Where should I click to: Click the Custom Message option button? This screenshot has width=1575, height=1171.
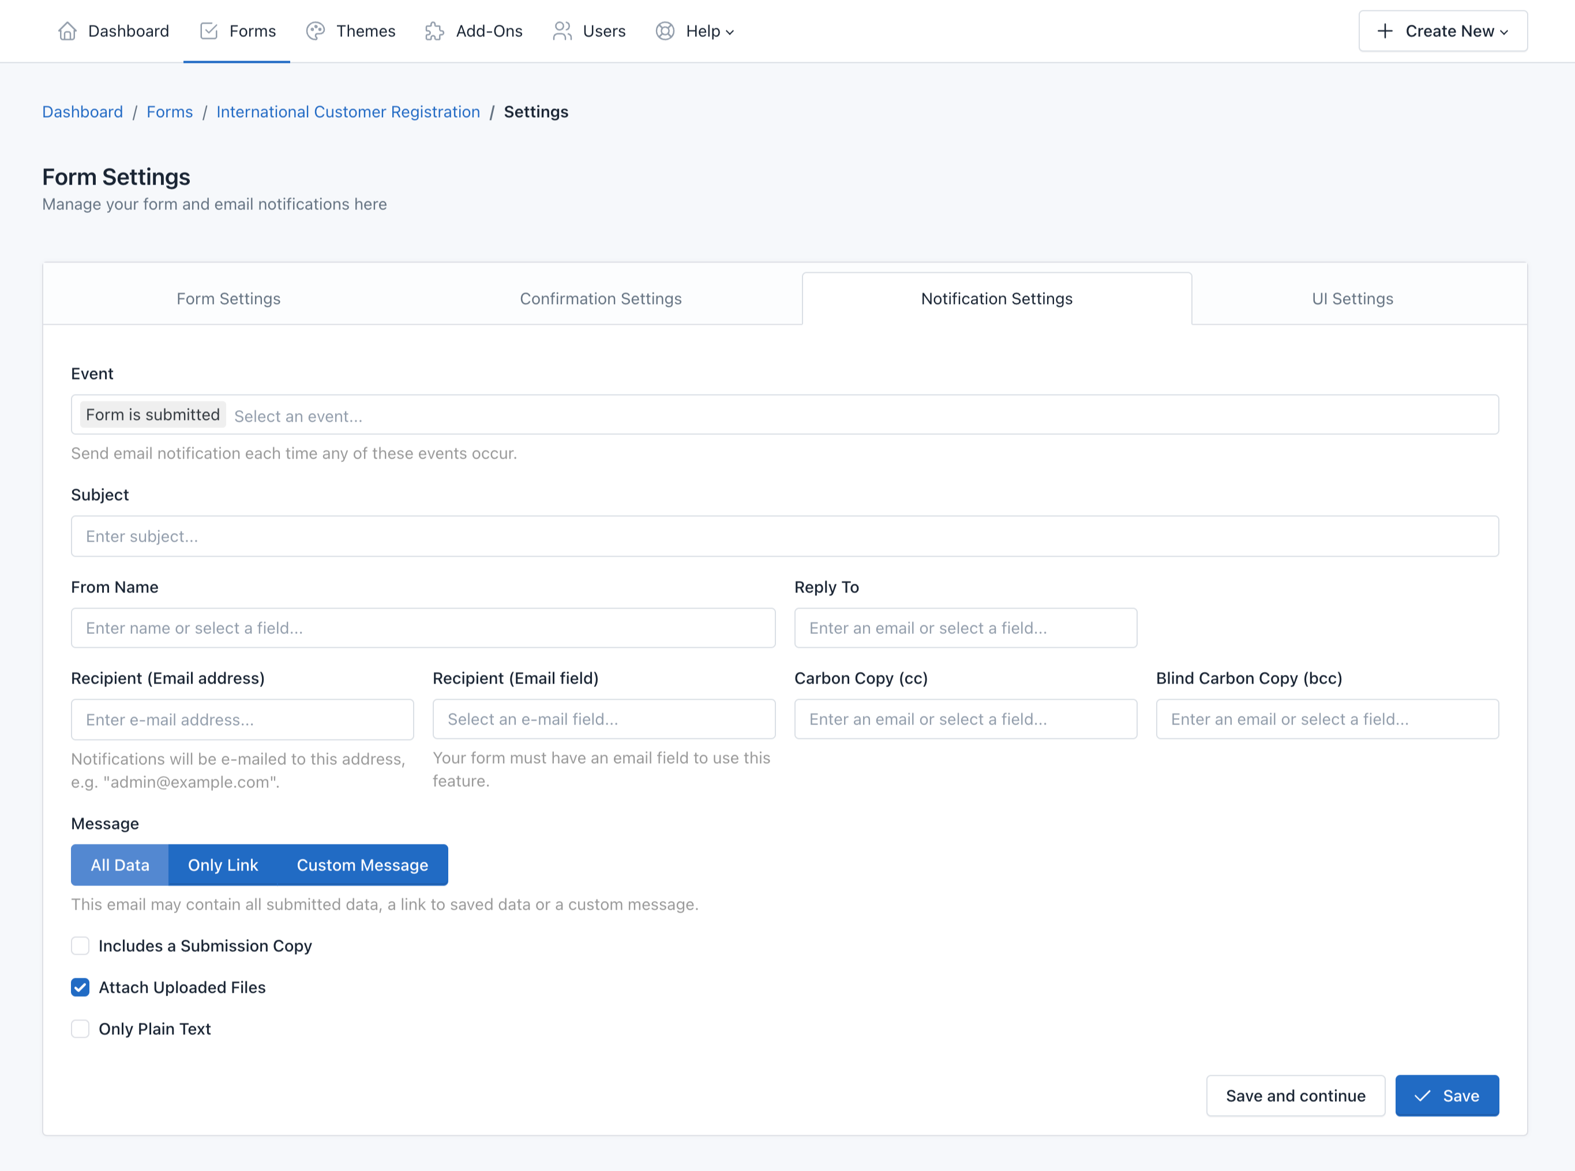click(x=362, y=865)
